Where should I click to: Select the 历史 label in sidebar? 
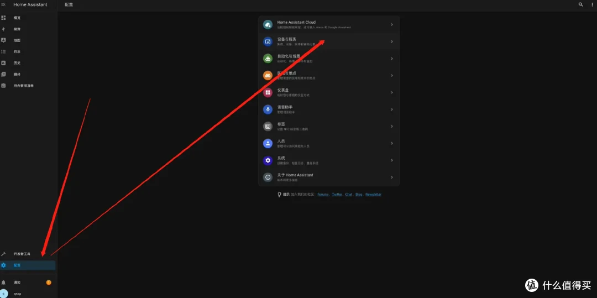click(17, 63)
